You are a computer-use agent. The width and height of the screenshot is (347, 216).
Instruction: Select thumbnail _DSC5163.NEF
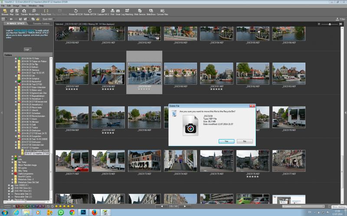tap(289, 73)
